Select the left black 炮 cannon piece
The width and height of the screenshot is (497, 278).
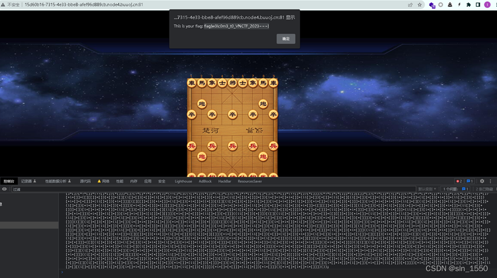pyautogui.click(x=202, y=103)
